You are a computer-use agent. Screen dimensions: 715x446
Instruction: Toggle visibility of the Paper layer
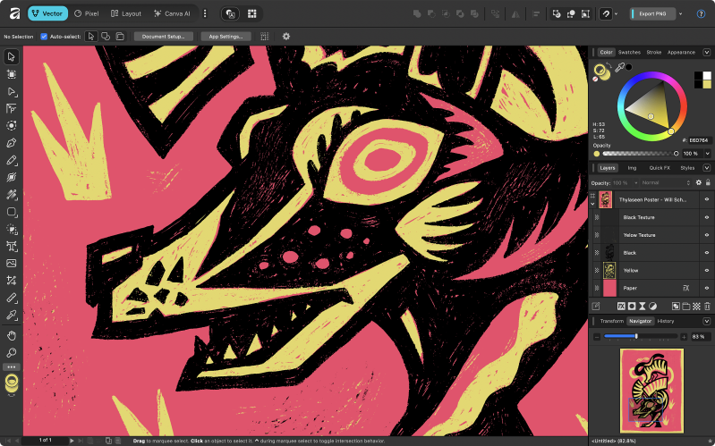point(706,288)
